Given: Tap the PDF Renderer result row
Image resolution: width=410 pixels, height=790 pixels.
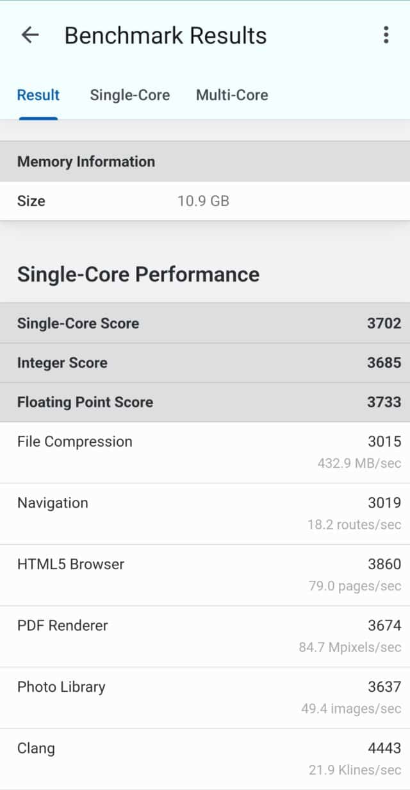Looking at the screenshot, I should 205,635.
